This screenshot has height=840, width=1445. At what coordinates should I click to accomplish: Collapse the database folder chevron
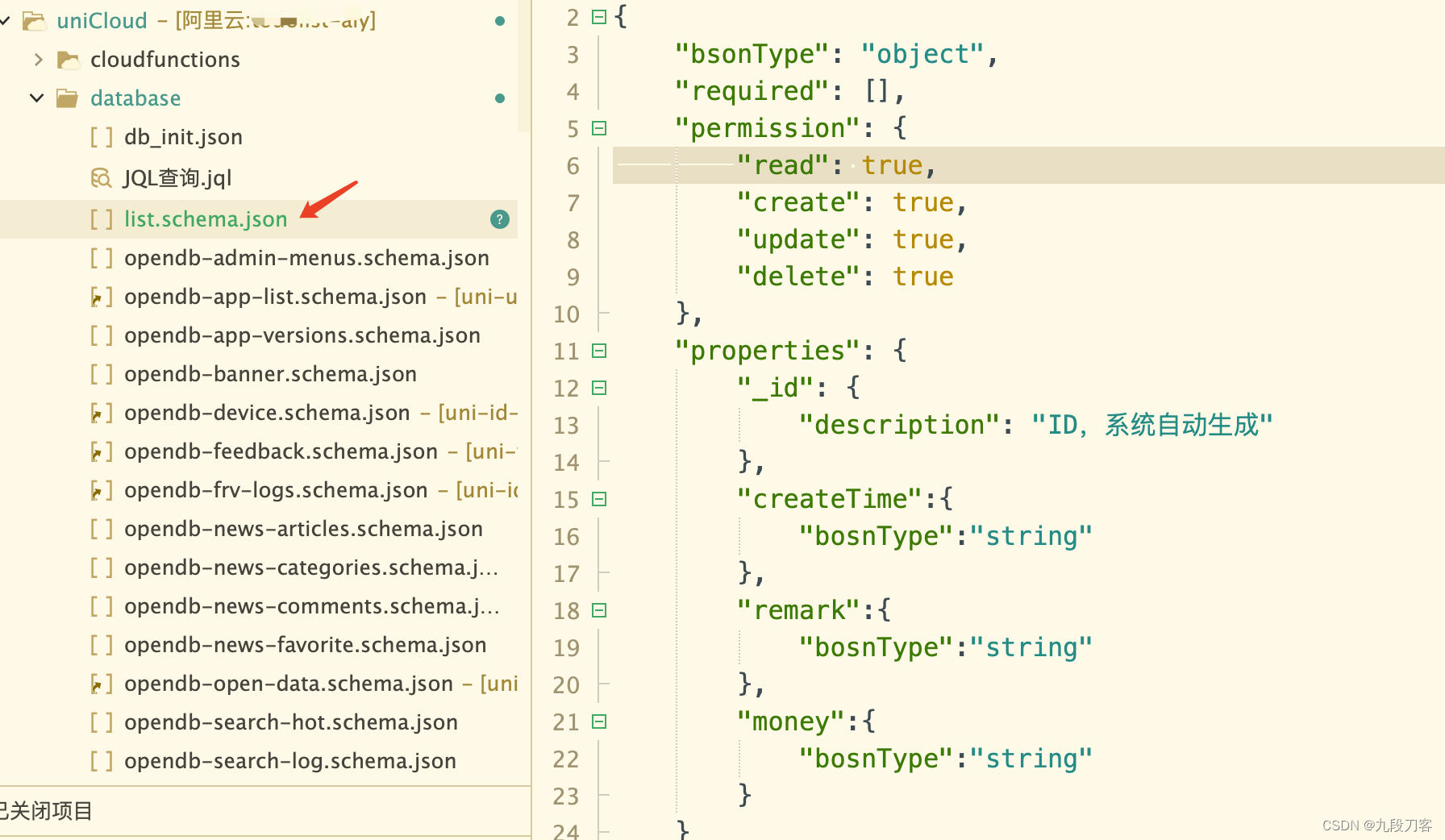pyautogui.click(x=37, y=98)
